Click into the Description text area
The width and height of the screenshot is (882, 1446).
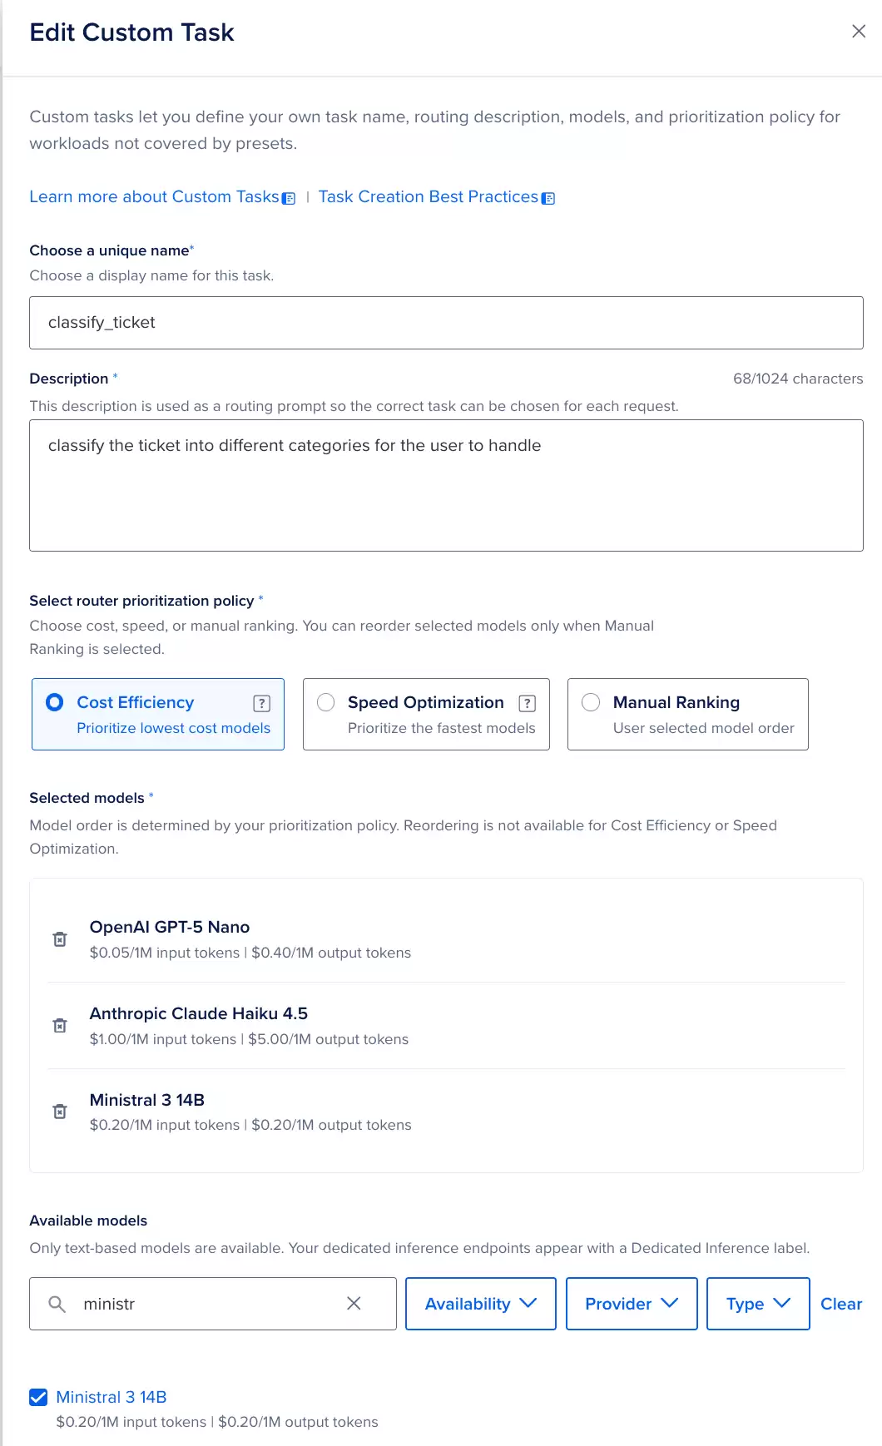pos(446,486)
